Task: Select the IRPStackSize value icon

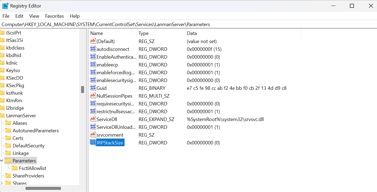Action: (x=93, y=143)
